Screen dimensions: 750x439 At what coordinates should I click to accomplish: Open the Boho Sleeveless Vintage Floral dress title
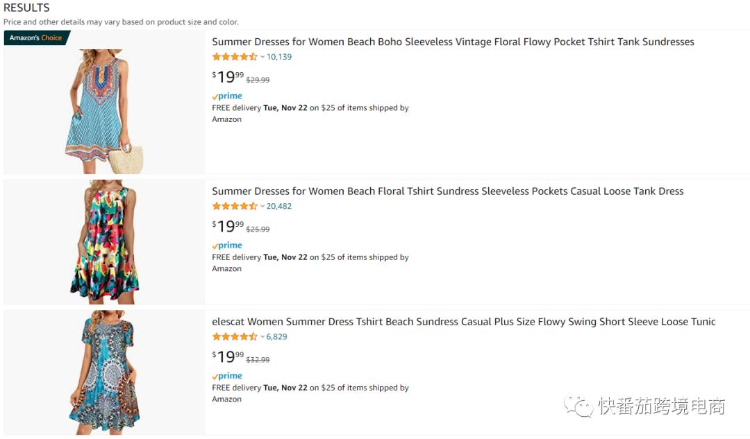click(x=453, y=42)
